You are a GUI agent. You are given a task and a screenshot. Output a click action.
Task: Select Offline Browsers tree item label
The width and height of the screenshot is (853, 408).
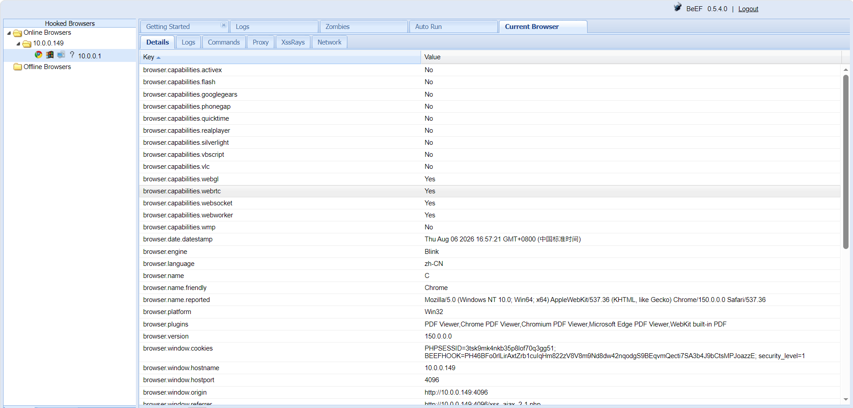tap(47, 67)
